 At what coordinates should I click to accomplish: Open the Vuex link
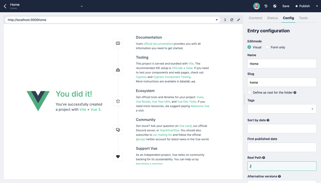point(200,97)
